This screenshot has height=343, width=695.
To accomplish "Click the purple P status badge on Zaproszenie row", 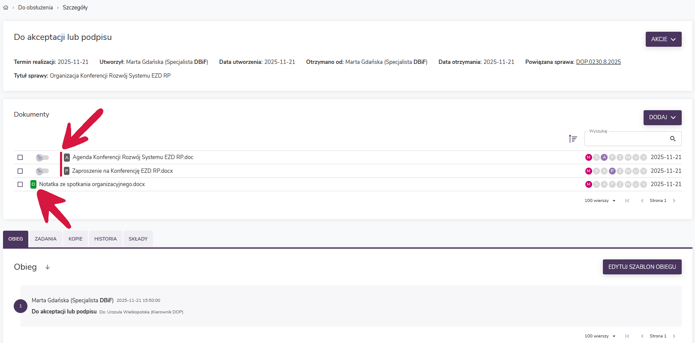I will click(x=612, y=171).
